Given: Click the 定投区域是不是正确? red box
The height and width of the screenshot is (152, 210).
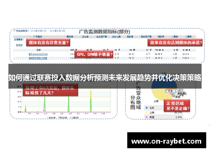Looking at the screenshot, I should coord(177,106).
